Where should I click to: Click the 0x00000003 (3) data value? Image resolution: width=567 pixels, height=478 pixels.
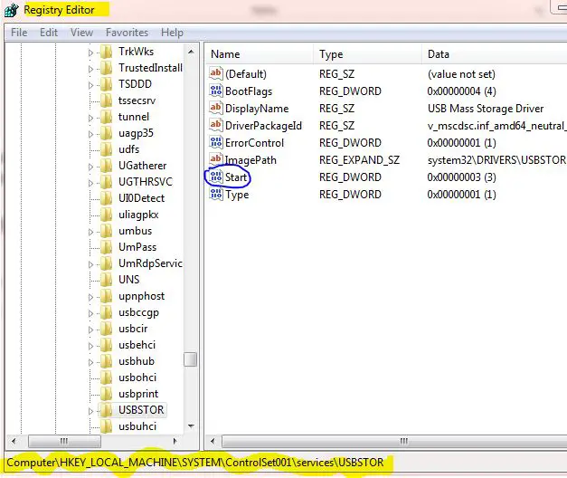click(x=461, y=177)
